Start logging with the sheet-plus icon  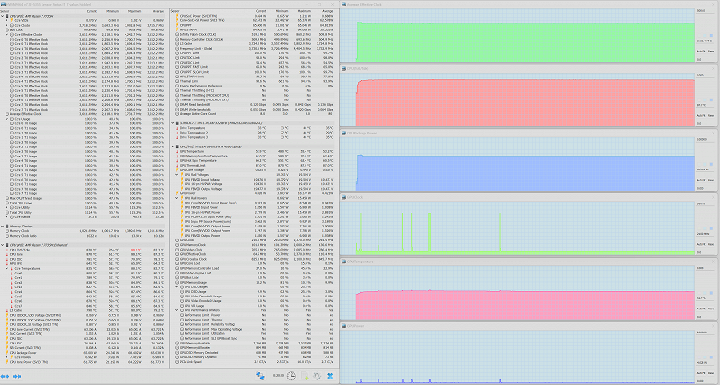coord(304,376)
